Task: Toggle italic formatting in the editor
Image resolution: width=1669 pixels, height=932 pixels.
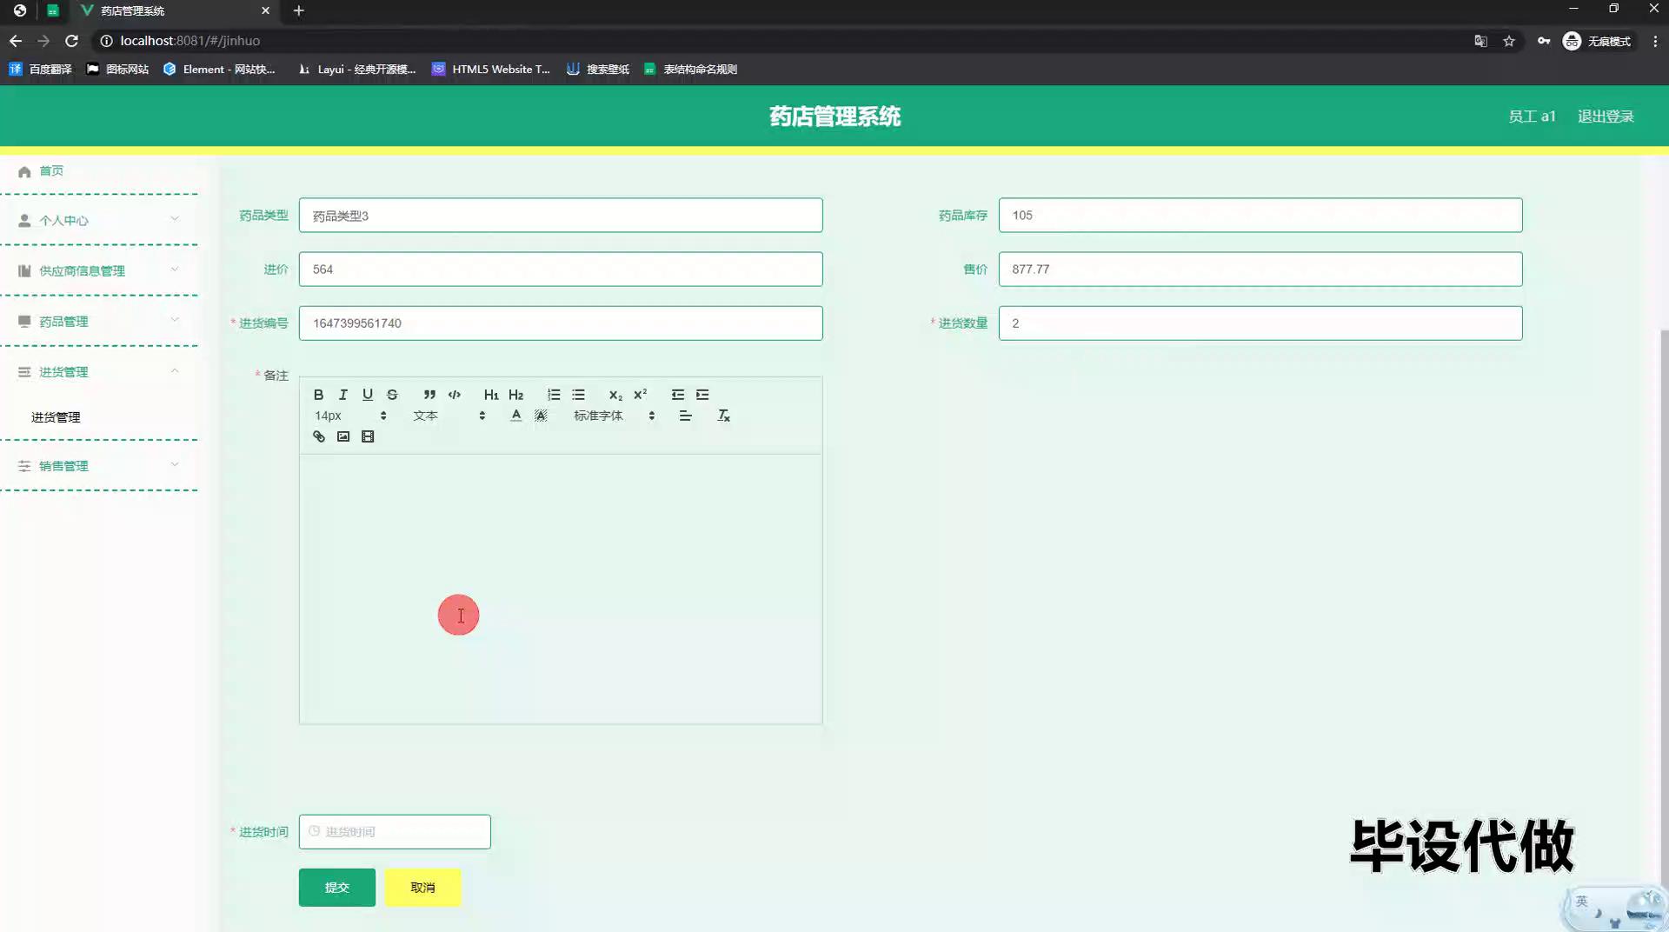Action: 343,395
